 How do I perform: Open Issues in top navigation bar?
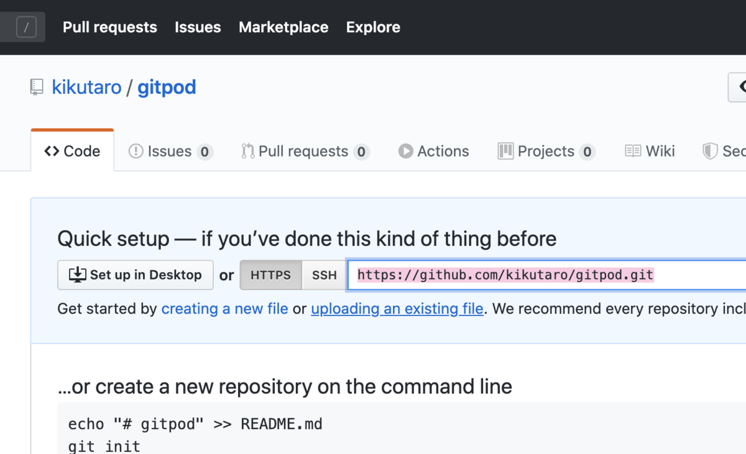tap(198, 27)
